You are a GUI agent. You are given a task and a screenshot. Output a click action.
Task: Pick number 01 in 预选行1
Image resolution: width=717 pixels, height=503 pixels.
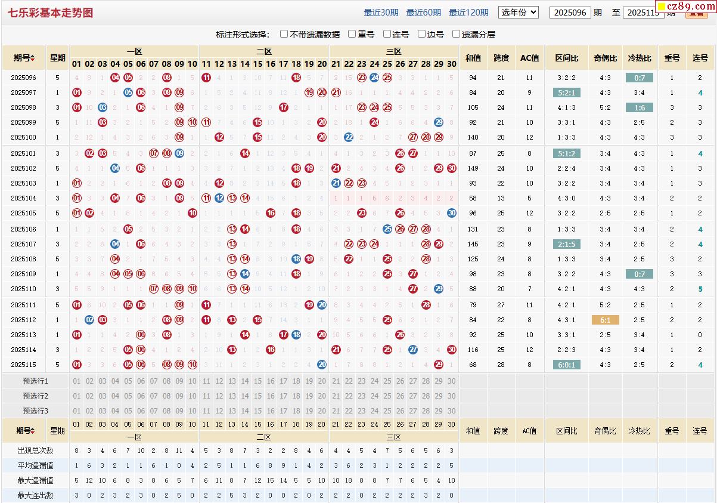click(76, 381)
